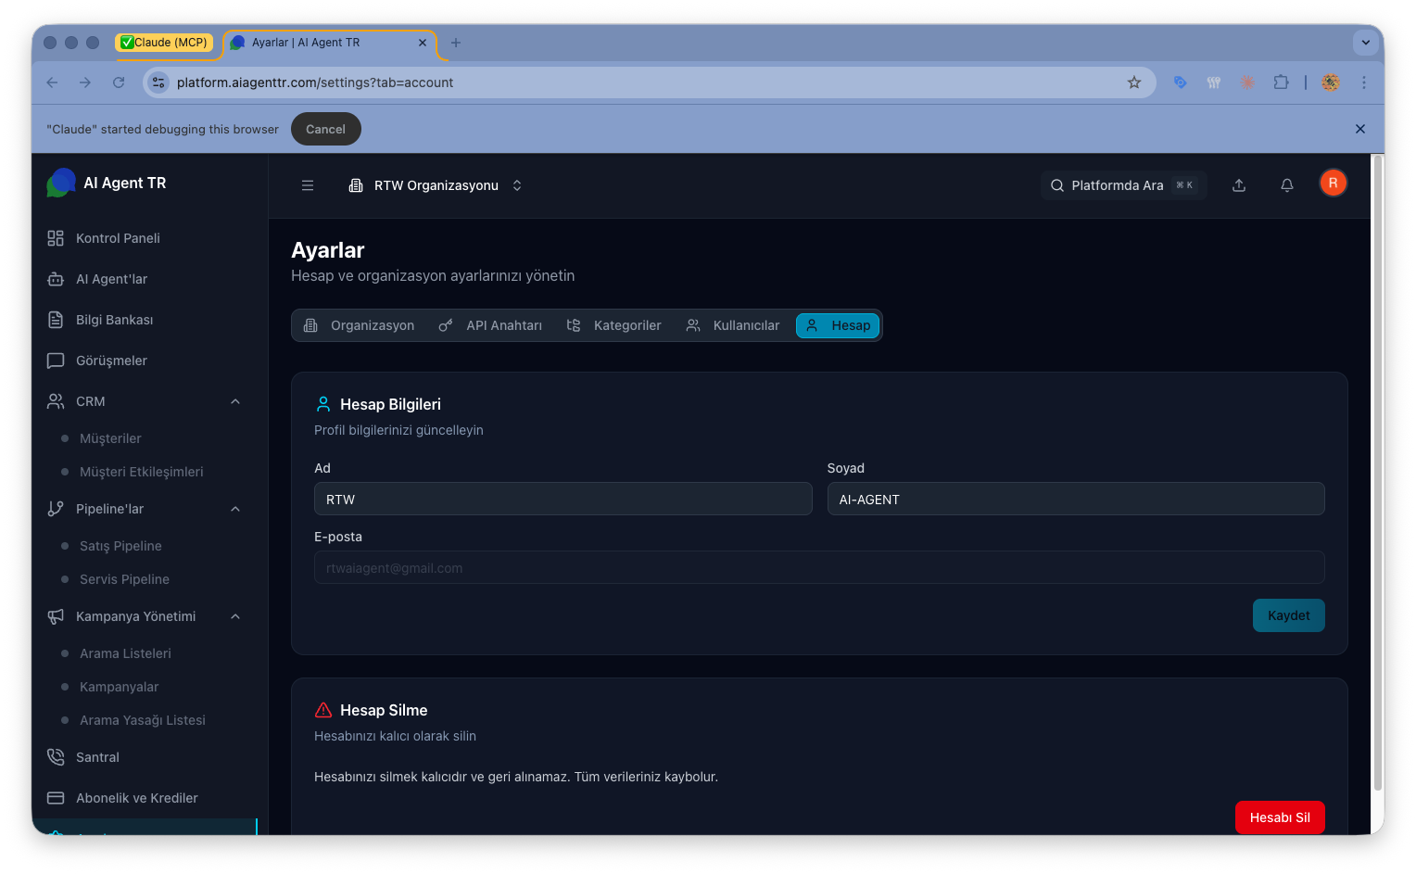Click the browser address bar URL
This screenshot has width=1416, height=874.
point(315,82)
